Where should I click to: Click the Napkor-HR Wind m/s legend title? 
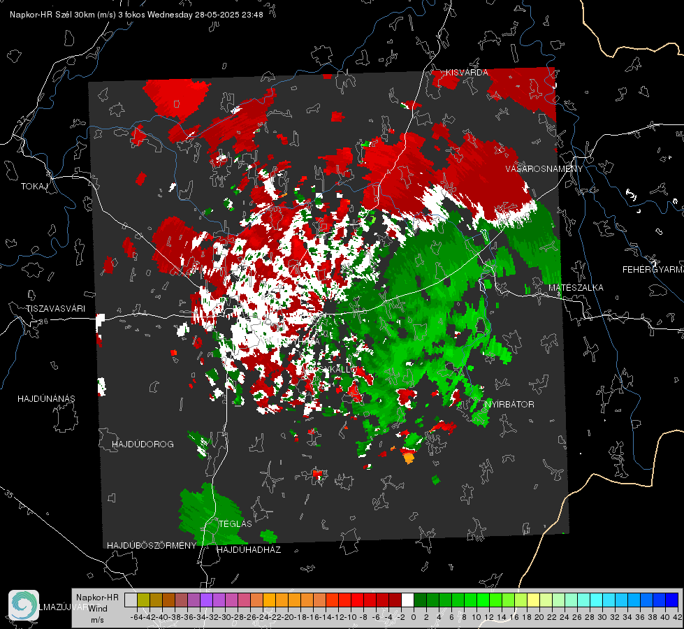[97, 609]
